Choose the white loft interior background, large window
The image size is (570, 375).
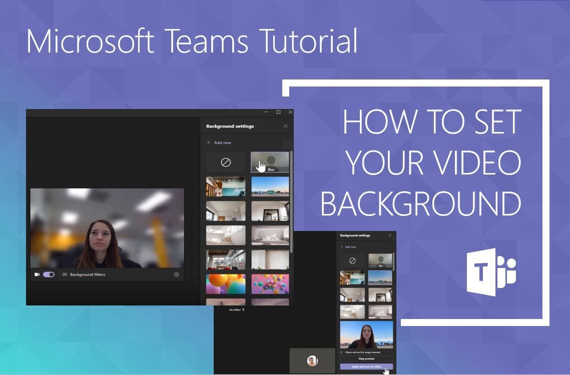tap(226, 235)
